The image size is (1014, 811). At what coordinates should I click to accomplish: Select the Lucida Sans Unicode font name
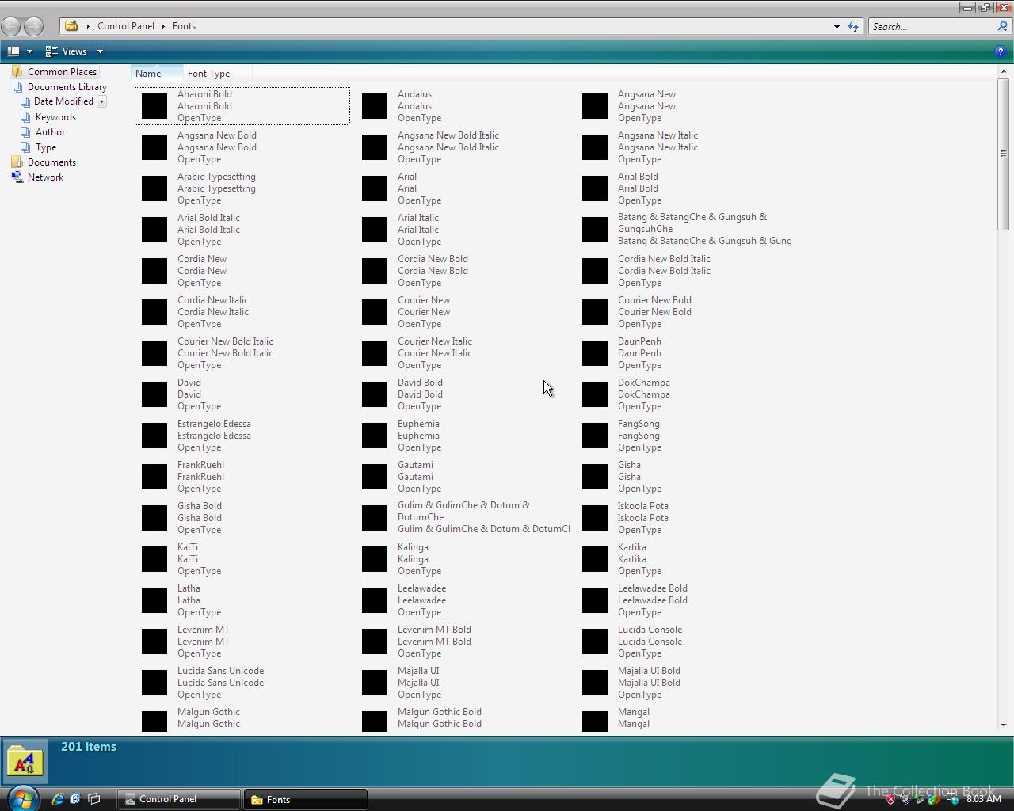pos(220,671)
